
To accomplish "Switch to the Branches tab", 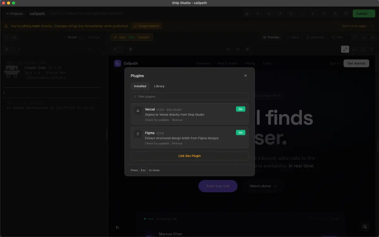I will pyautogui.click(x=315, y=37).
